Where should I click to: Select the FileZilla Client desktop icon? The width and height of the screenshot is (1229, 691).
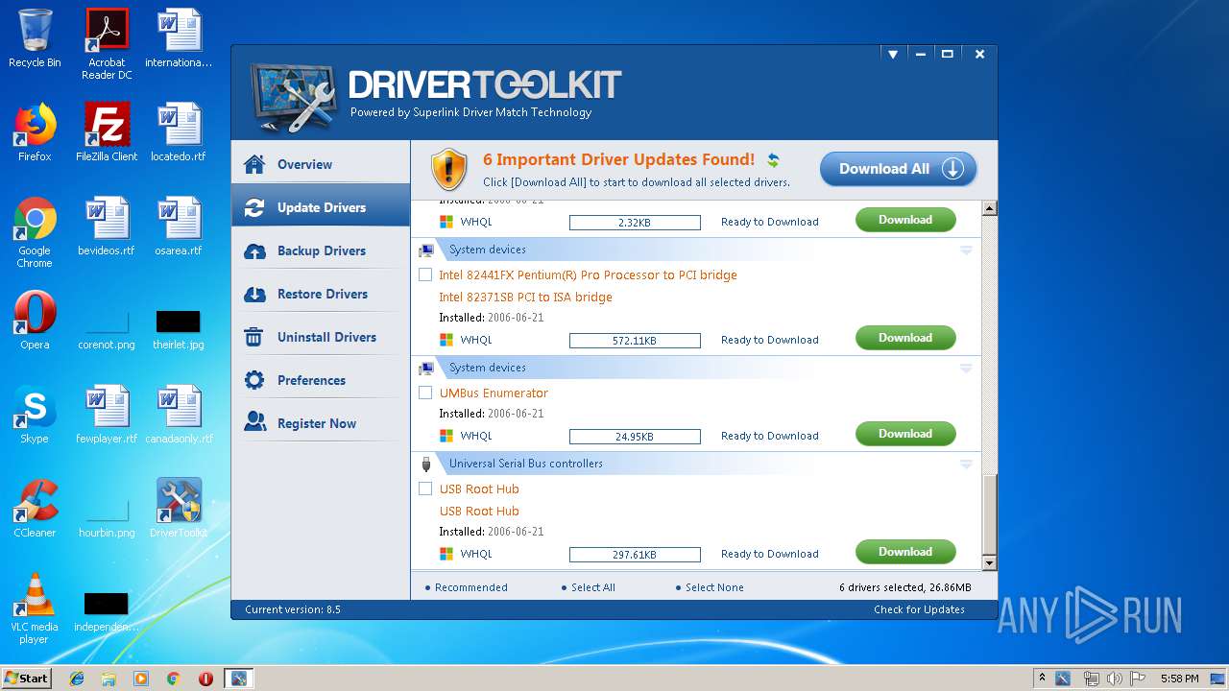pyautogui.click(x=107, y=131)
